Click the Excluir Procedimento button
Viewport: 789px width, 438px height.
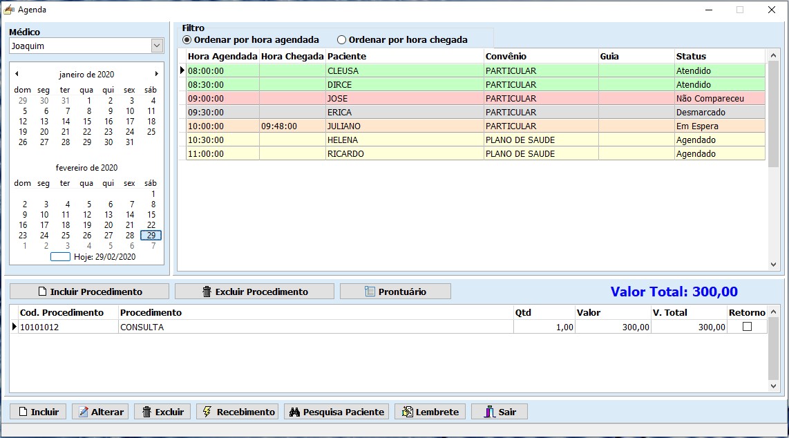tap(255, 292)
